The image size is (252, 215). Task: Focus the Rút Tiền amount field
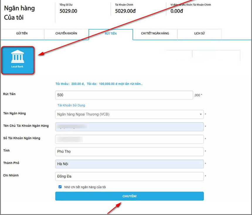point(124,95)
